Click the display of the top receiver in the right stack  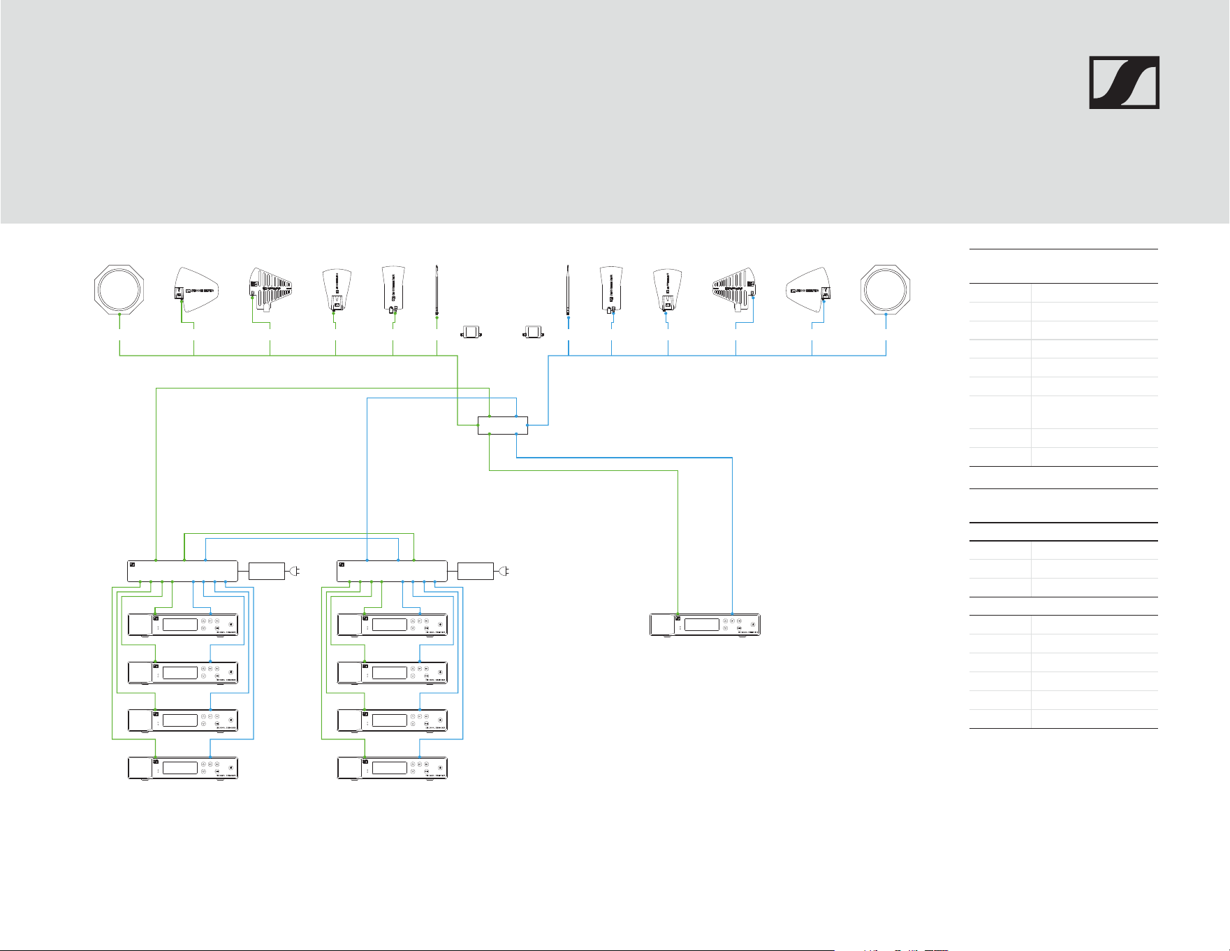click(389, 624)
